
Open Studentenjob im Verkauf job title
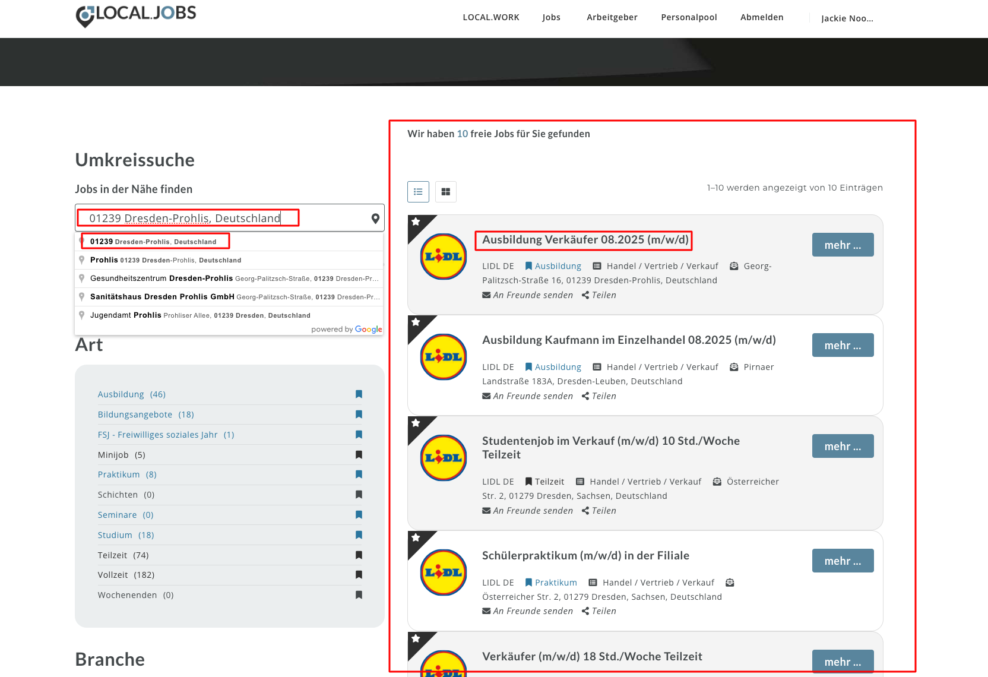(x=611, y=448)
